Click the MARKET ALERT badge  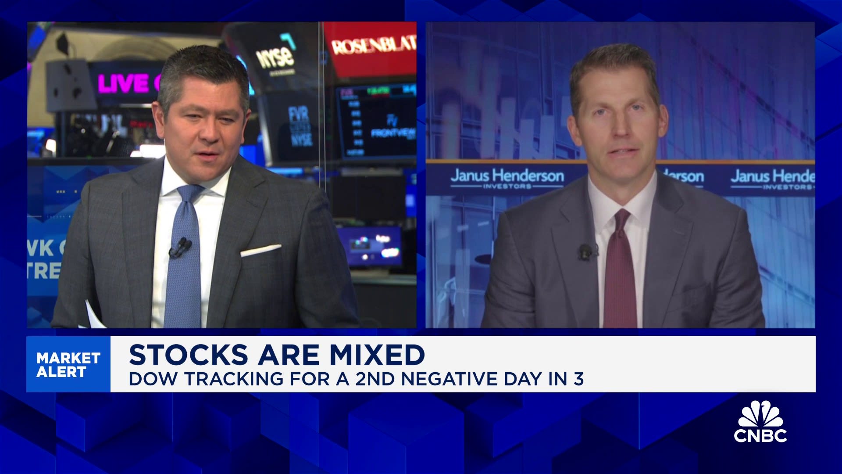[68, 365]
